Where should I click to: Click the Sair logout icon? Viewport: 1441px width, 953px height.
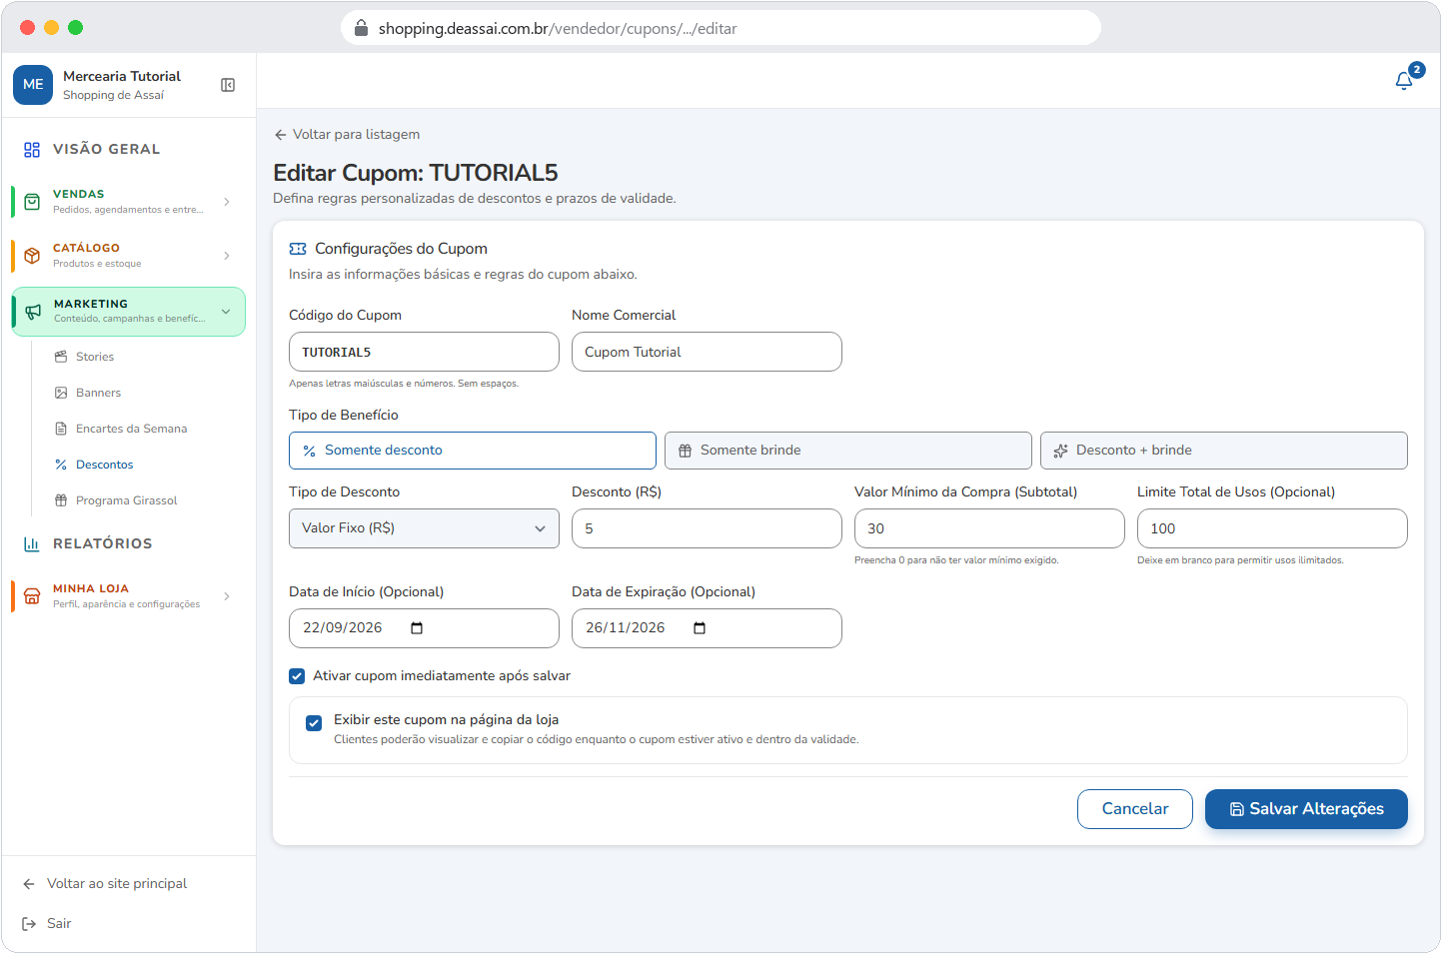29,924
